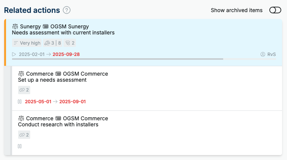Click the OGSM Commerce label in Set up row
The image size is (287, 160).
pos(85,74)
